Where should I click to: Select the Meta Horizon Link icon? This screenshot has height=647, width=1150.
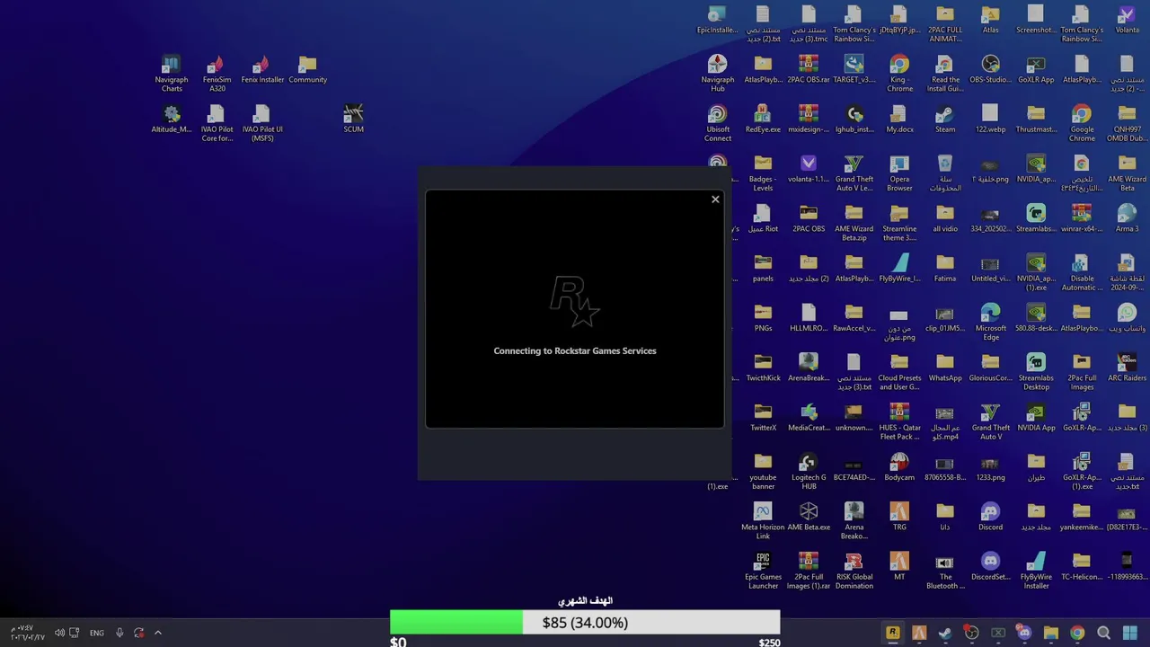click(x=763, y=521)
